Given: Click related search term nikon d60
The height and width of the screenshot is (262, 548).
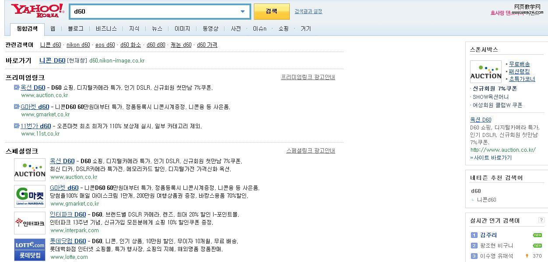Looking at the screenshot, I should click(x=78, y=45).
